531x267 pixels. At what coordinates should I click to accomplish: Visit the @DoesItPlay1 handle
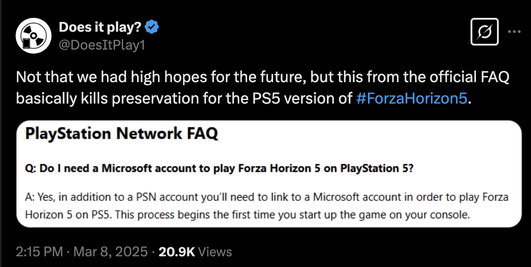pyautogui.click(x=102, y=45)
